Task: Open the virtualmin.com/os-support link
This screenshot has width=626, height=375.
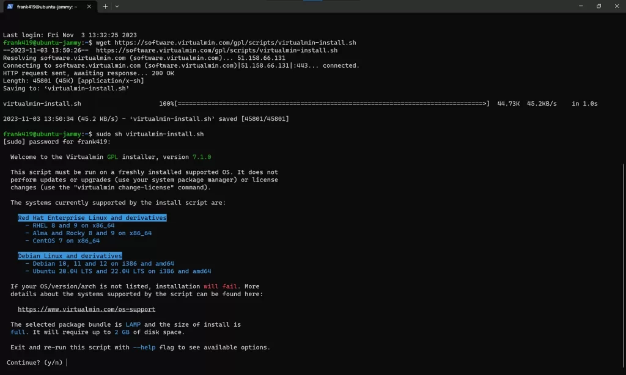Action: [86, 310]
